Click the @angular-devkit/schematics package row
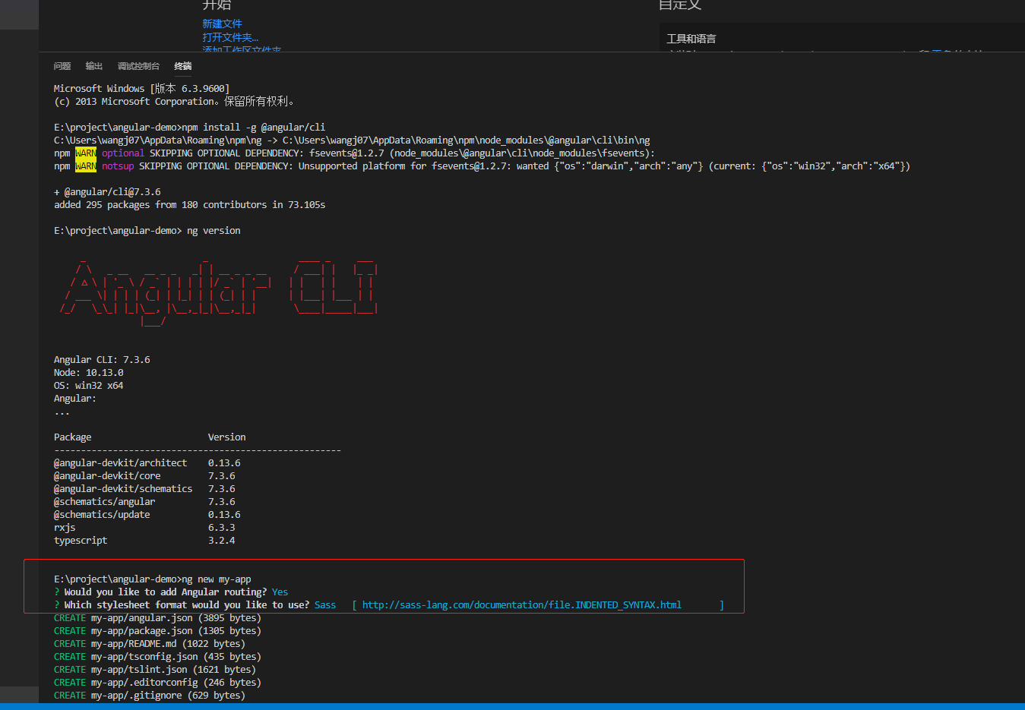Image resolution: width=1025 pixels, height=710 pixels. click(144, 489)
